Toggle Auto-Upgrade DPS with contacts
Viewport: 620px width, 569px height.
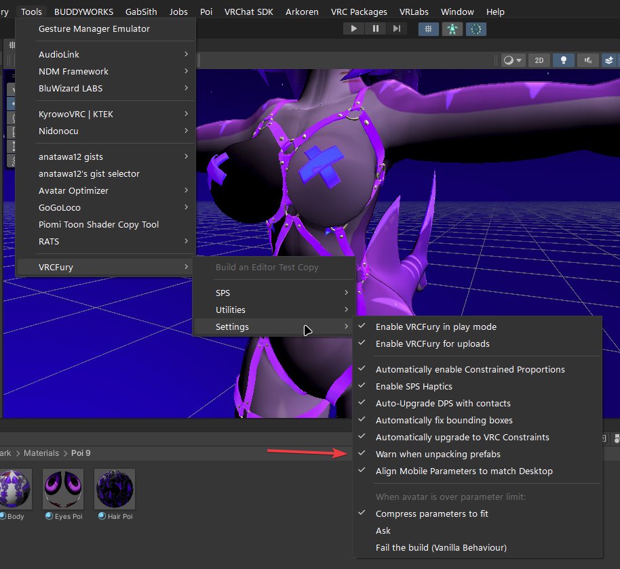coord(478,404)
